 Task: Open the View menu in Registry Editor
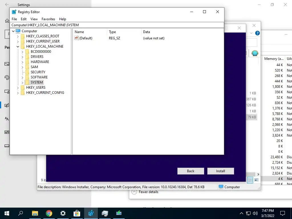click(x=34, y=19)
